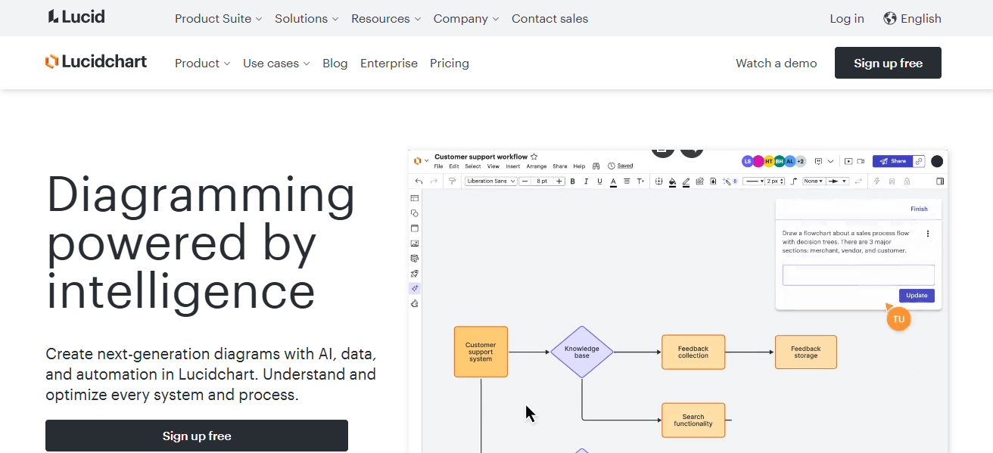This screenshot has height=453, width=993.
Task: Expand the Resources menu
Action: 386,18
